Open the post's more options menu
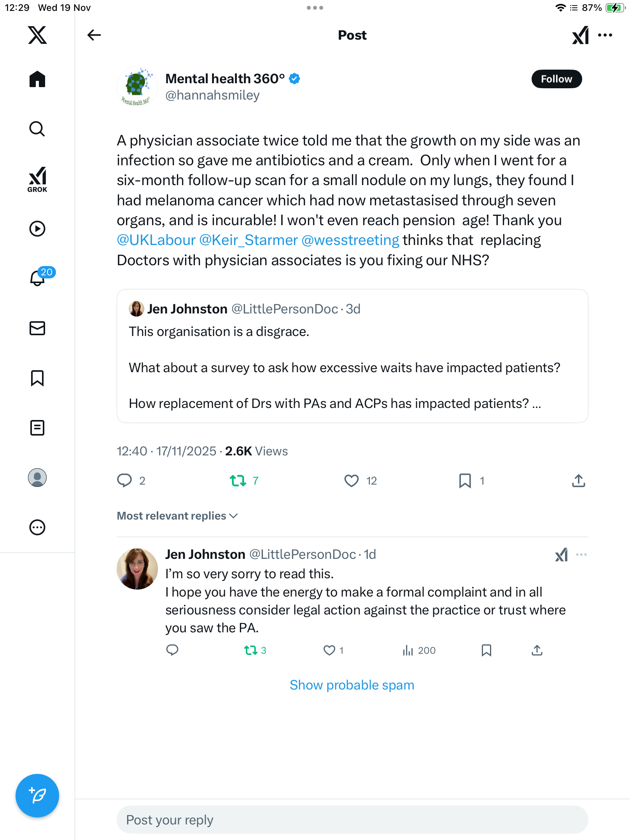This screenshot has height=840, width=630. point(605,35)
